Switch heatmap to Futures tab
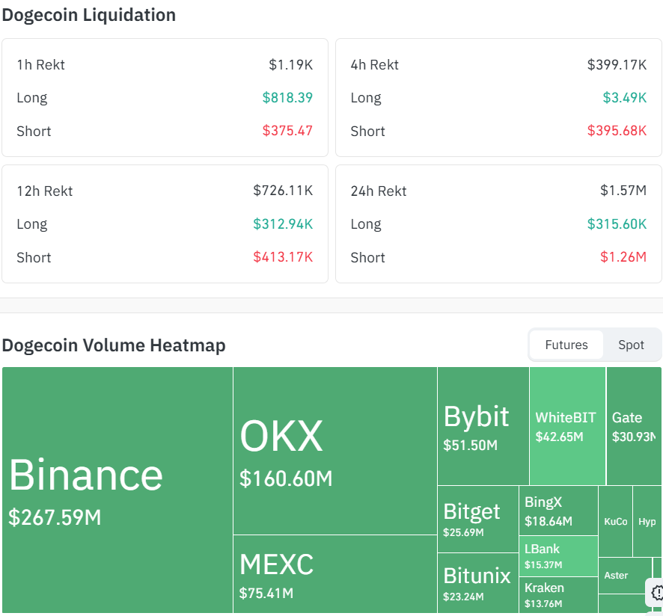 coord(566,345)
